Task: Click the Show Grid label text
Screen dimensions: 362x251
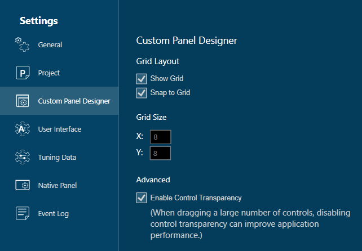Action: (x=167, y=78)
